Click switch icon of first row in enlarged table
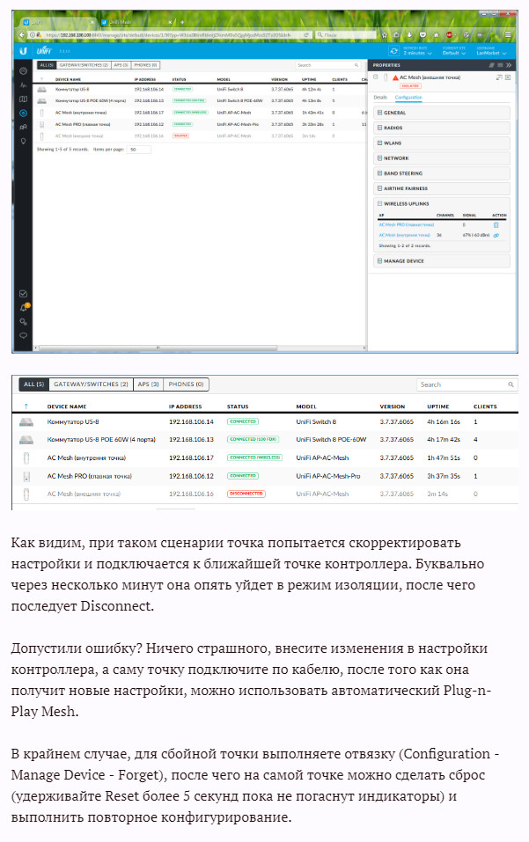This screenshot has height=842, width=529. 26,422
